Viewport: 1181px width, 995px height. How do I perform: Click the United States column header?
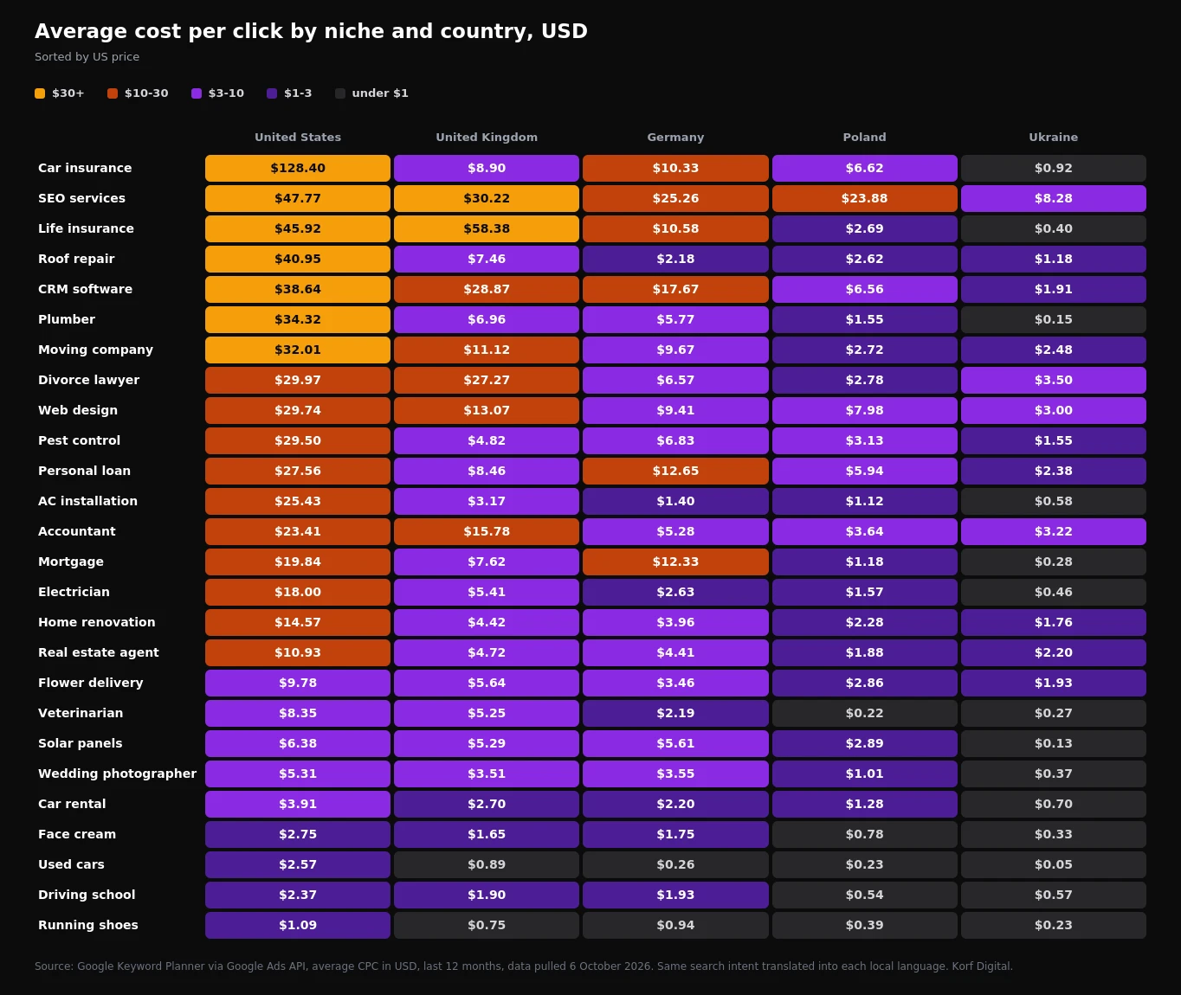(x=298, y=138)
